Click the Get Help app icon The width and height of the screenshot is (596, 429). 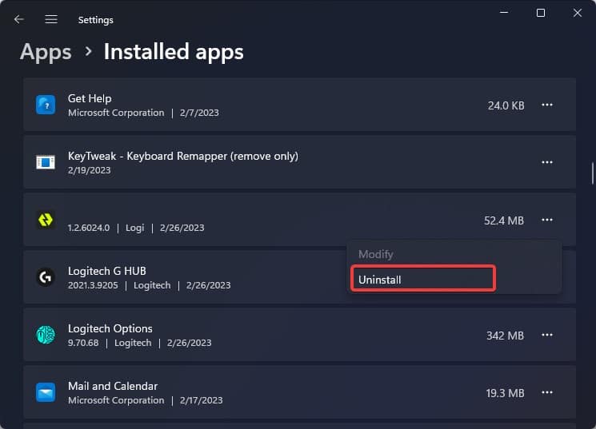pyautogui.click(x=46, y=105)
